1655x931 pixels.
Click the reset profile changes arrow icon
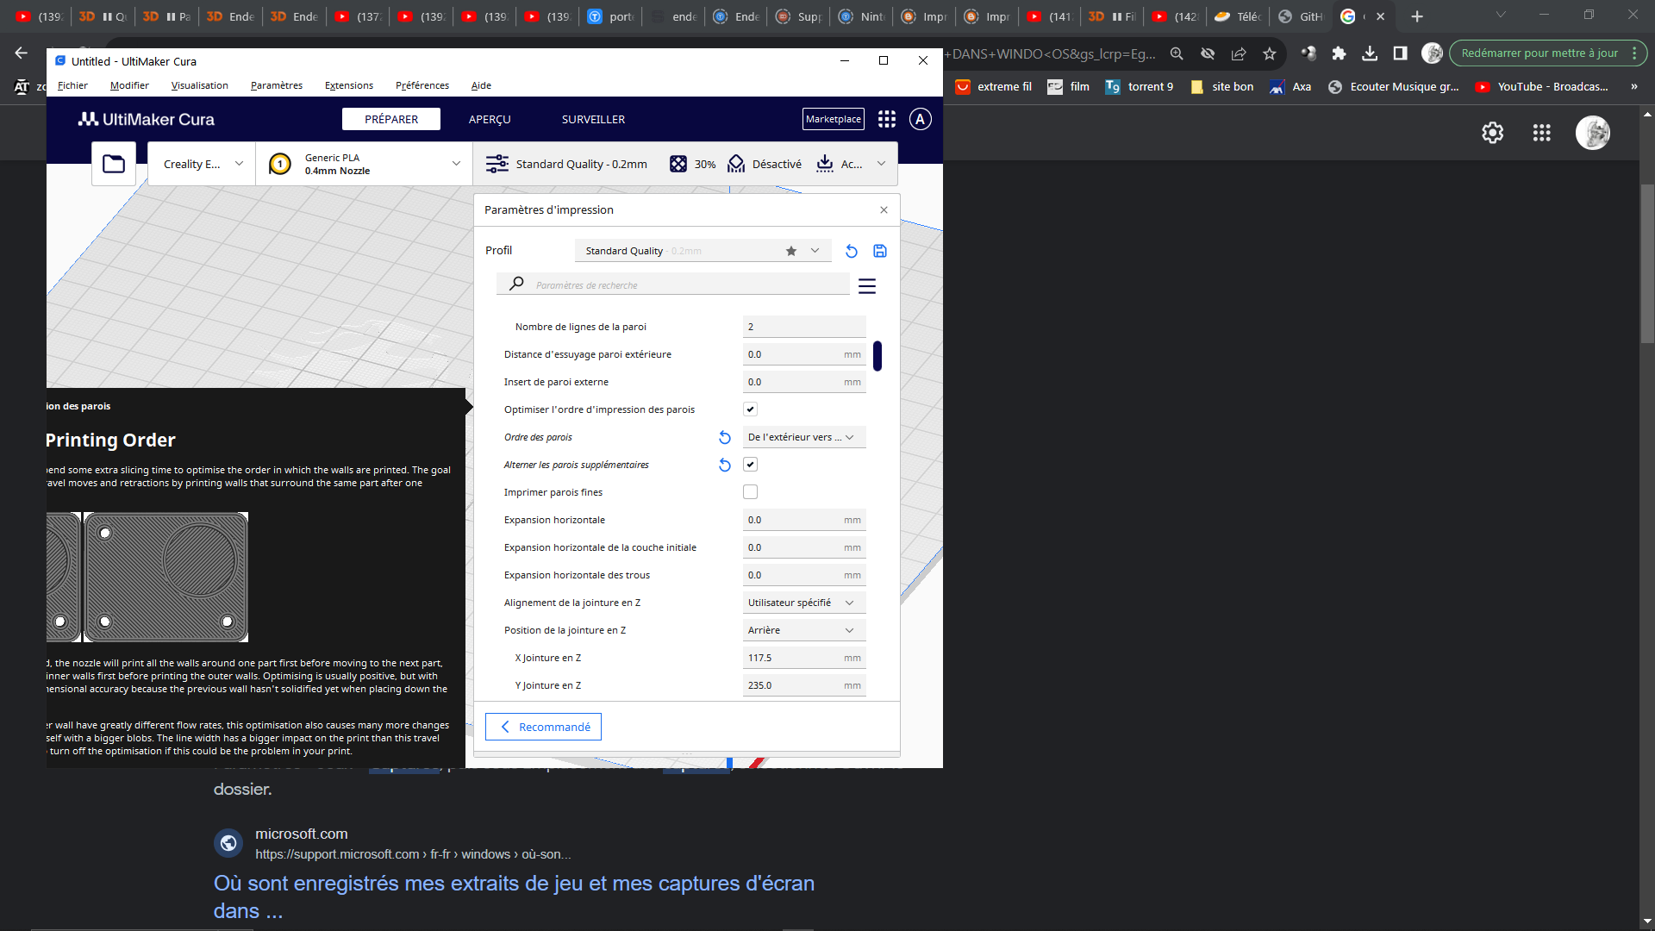pos(851,251)
